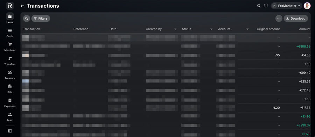
Task: Open the -€18 transaction row
Action: coord(166,99)
